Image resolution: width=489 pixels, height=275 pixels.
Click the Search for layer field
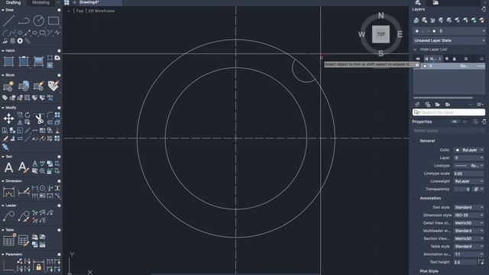[449, 112]
